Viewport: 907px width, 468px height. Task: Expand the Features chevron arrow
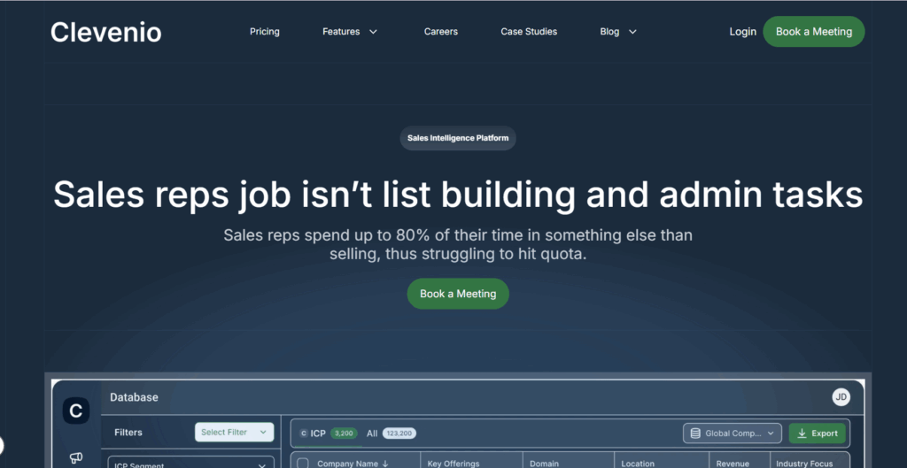[373, 32]
